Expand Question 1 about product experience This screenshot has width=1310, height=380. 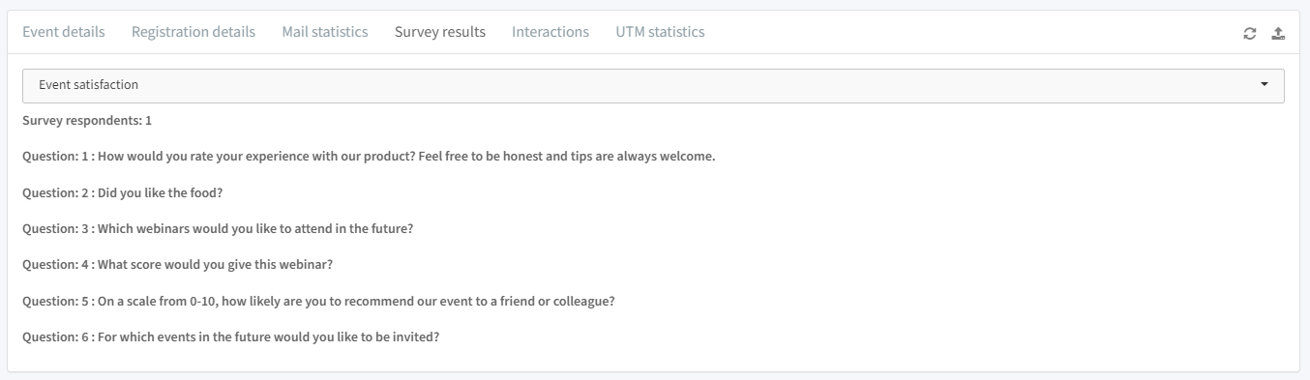pos(369,157)
